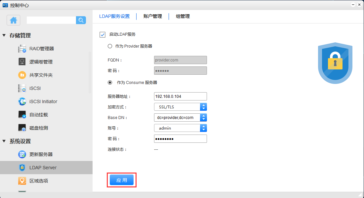The image size is (364, 198).
Task: Switch to the 组管理 tab
Action: (182, 16)
